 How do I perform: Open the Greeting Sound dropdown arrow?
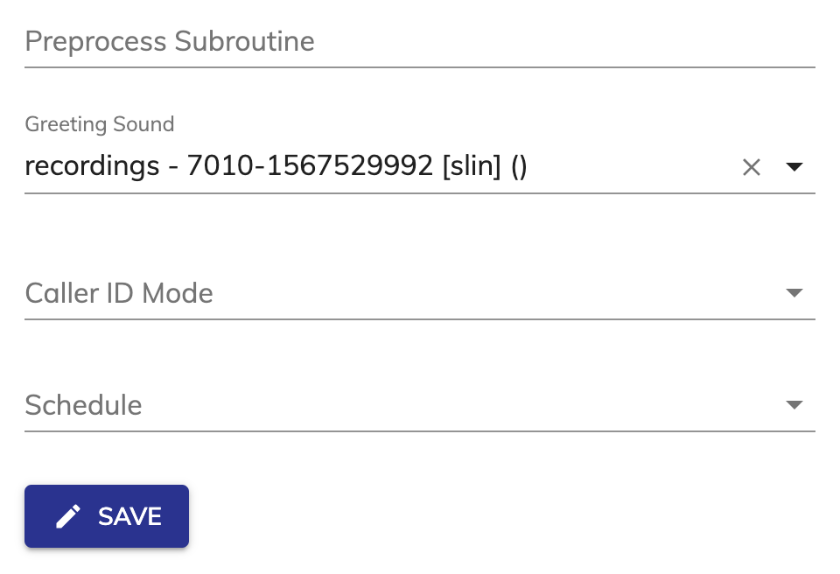coord(794,166)
